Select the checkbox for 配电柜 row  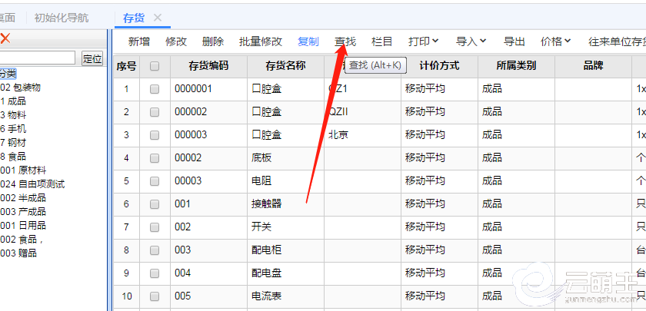click(155, 250)
